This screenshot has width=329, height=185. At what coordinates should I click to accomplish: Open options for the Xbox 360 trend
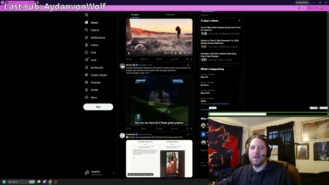(240, 91)
